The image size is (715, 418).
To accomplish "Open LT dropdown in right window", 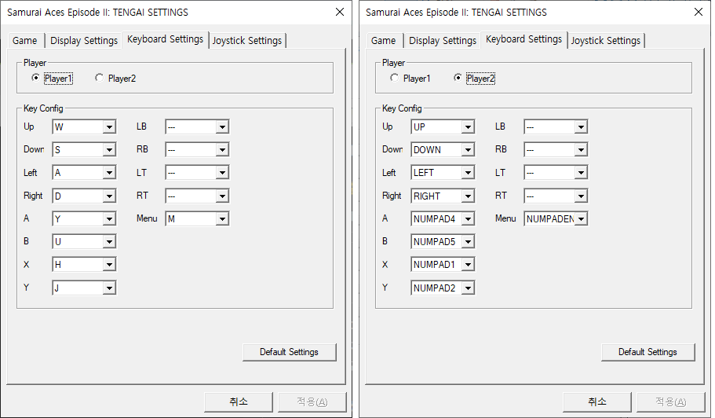I will [556, 173].
